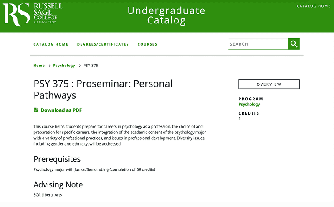Select Catalog Home in the white navigation bar
This screenshot has width=334, height=207.
coord(51,44)
